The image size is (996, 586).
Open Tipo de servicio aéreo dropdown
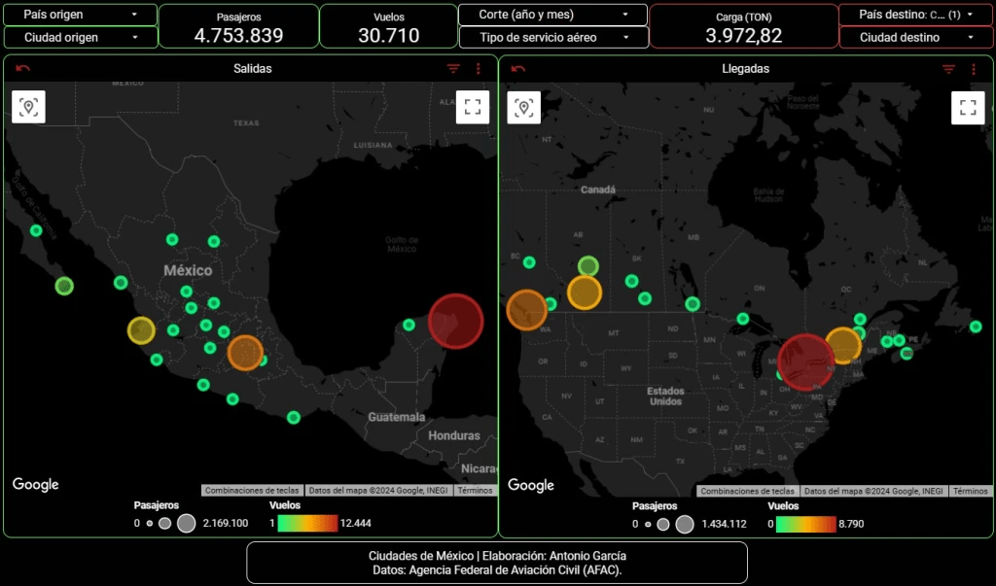pos(553,37)
